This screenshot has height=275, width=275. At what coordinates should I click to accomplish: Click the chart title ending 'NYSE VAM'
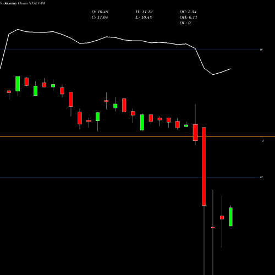tap(23, 3)
